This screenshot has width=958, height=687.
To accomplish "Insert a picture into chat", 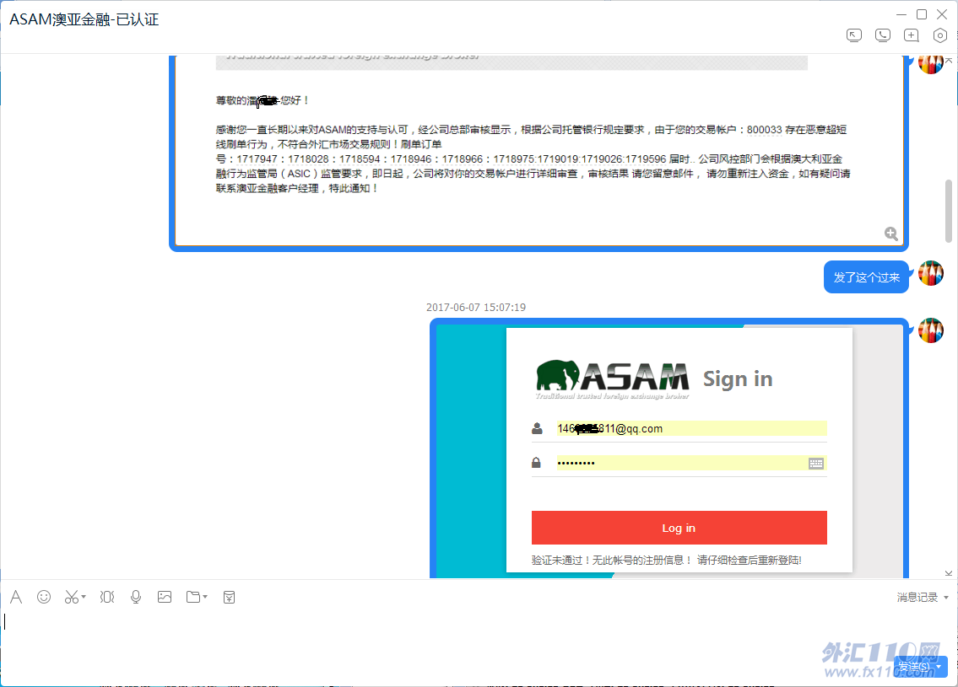I will (165, 597).
